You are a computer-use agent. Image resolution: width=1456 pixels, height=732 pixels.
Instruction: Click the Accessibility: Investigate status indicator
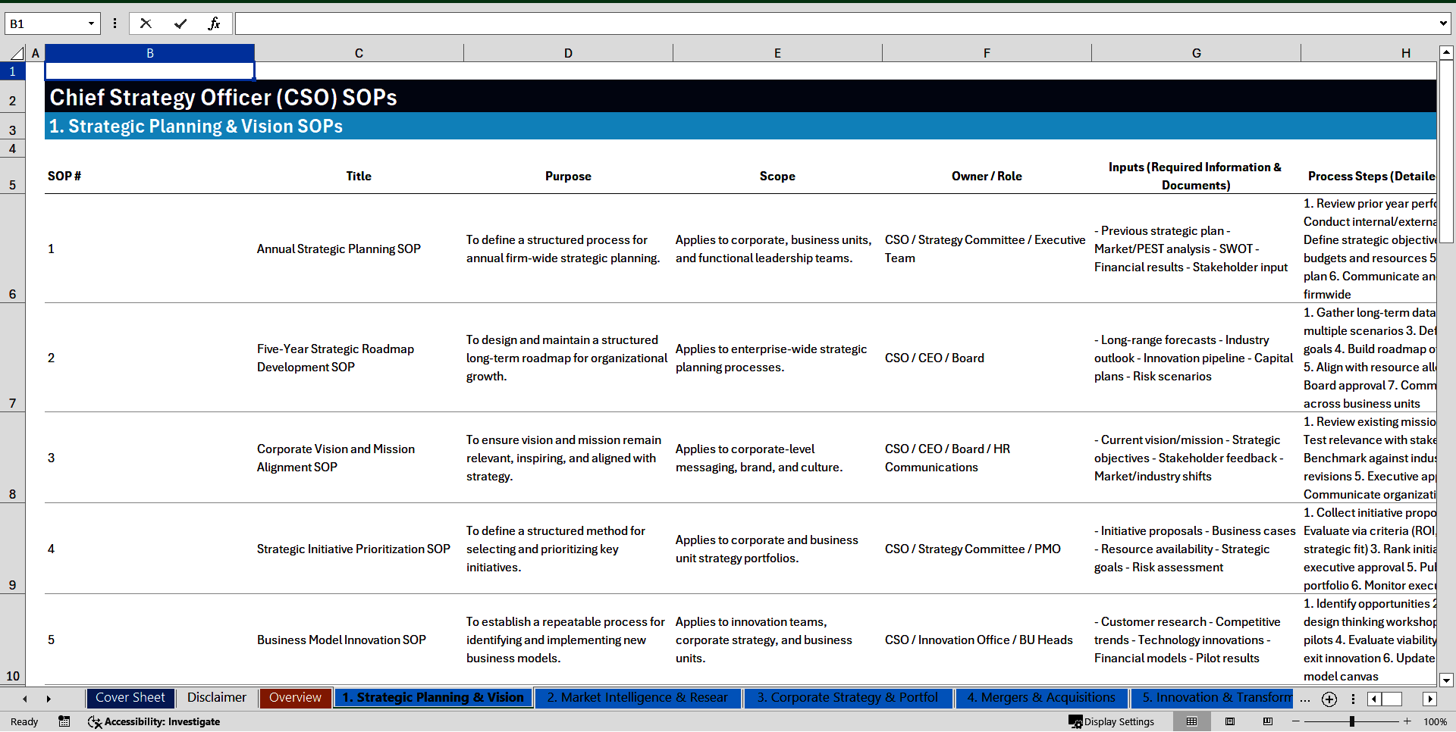[154, 721]
